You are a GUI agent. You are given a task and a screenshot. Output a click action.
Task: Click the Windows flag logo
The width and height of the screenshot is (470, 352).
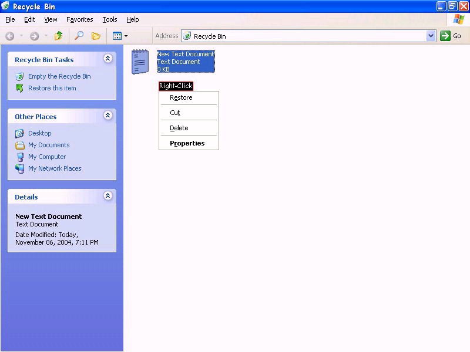click(459, 19)
